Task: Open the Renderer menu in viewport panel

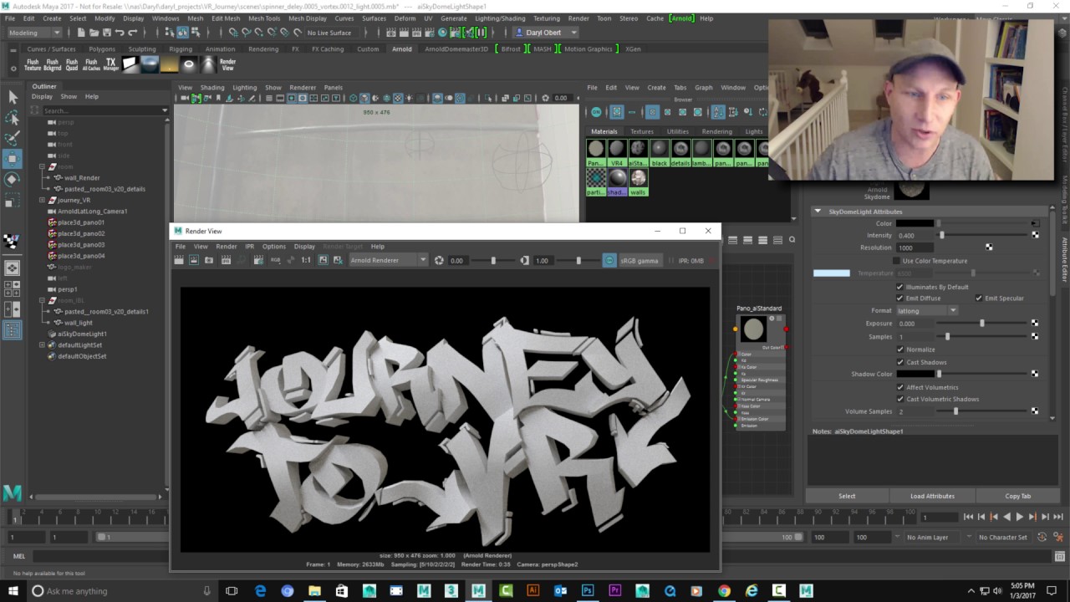Action: coord(303,87)
